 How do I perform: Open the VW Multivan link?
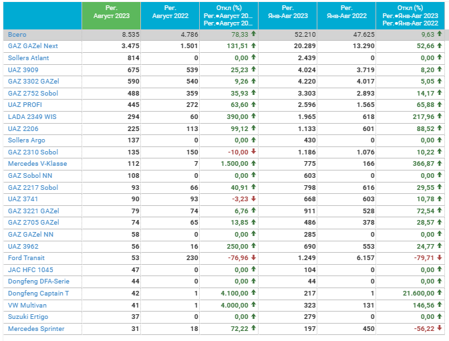(27, 306)
